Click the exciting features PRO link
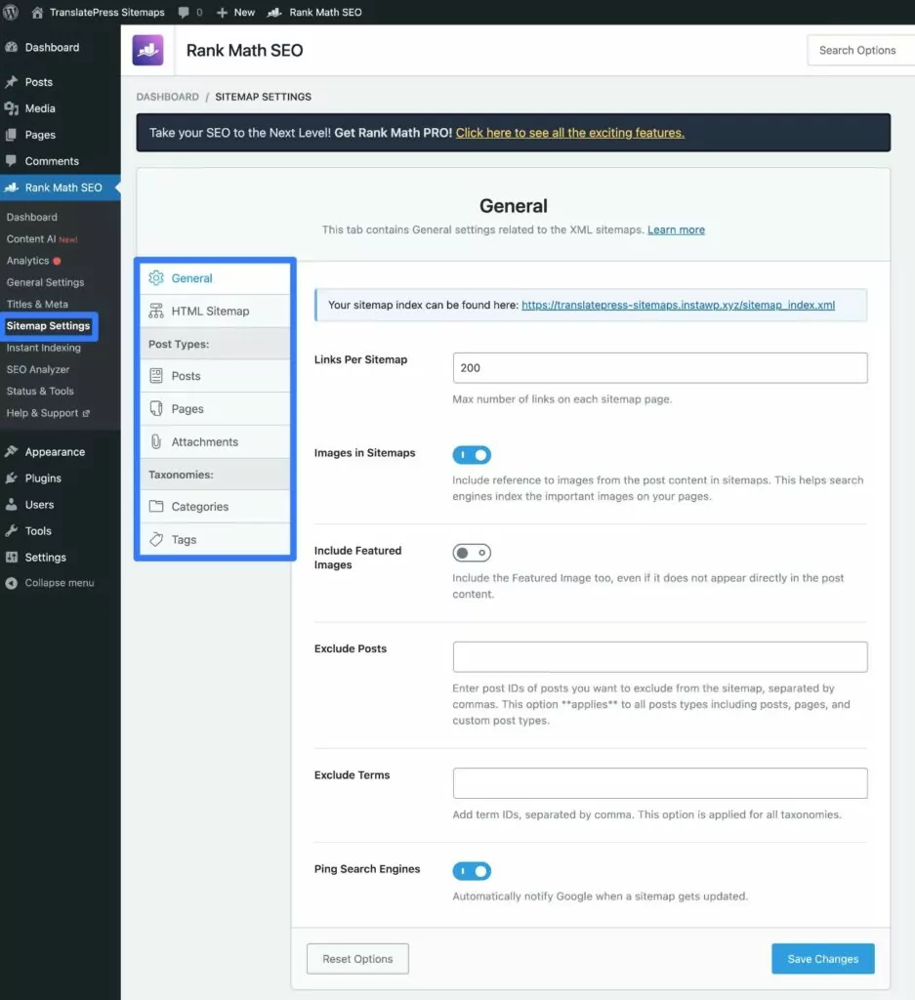Screen dimensions: 915x1000 point(570,133)
